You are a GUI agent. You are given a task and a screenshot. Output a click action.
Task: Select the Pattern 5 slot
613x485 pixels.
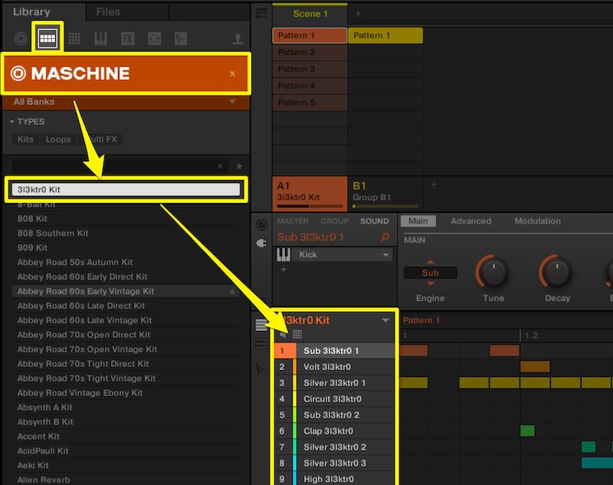point(310,103)
